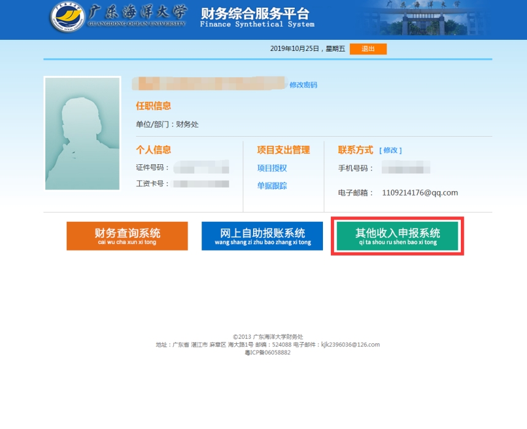Image resolution: width=527 pixels, height=429 pixels.
Task: Click the 任职信息 section heading
Action: pos(153,106)
